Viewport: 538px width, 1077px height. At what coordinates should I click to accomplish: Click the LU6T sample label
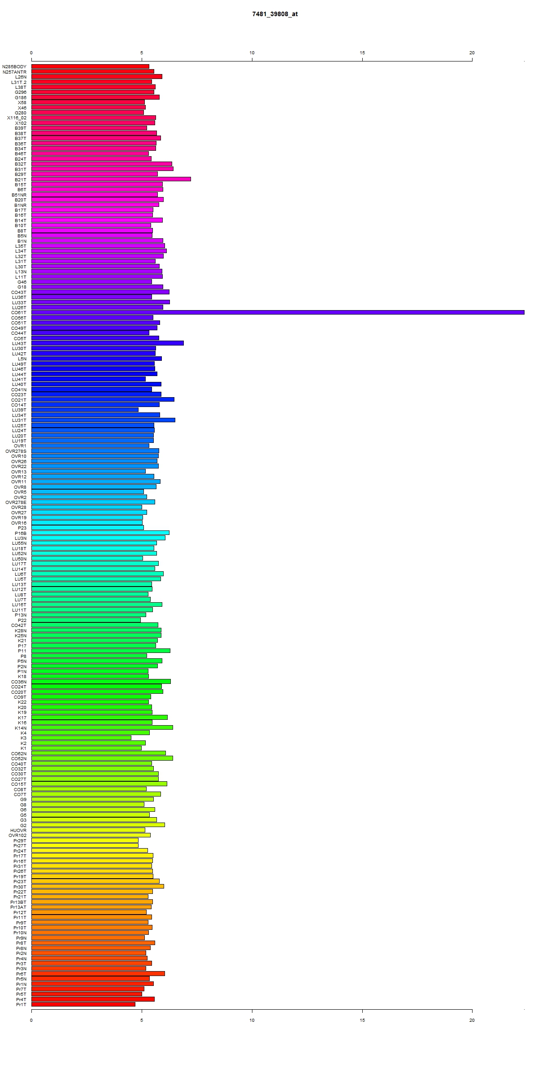click(21, 574)
